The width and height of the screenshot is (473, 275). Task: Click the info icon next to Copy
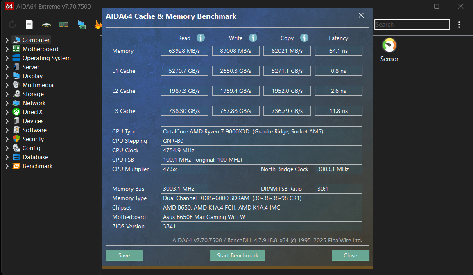304,38
